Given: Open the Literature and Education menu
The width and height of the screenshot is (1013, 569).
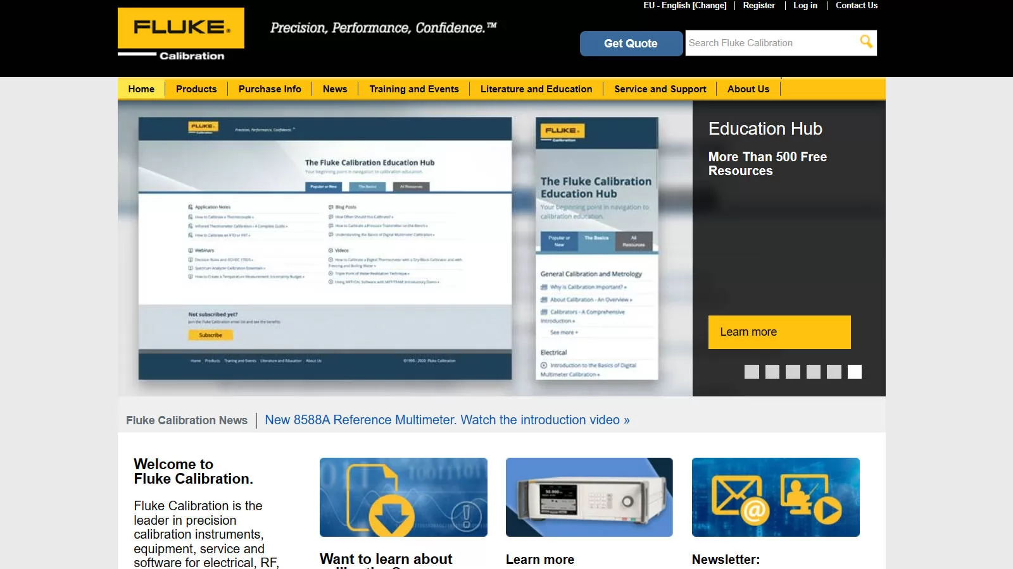Looking at the screenshot, I should [x=536, y=89].
